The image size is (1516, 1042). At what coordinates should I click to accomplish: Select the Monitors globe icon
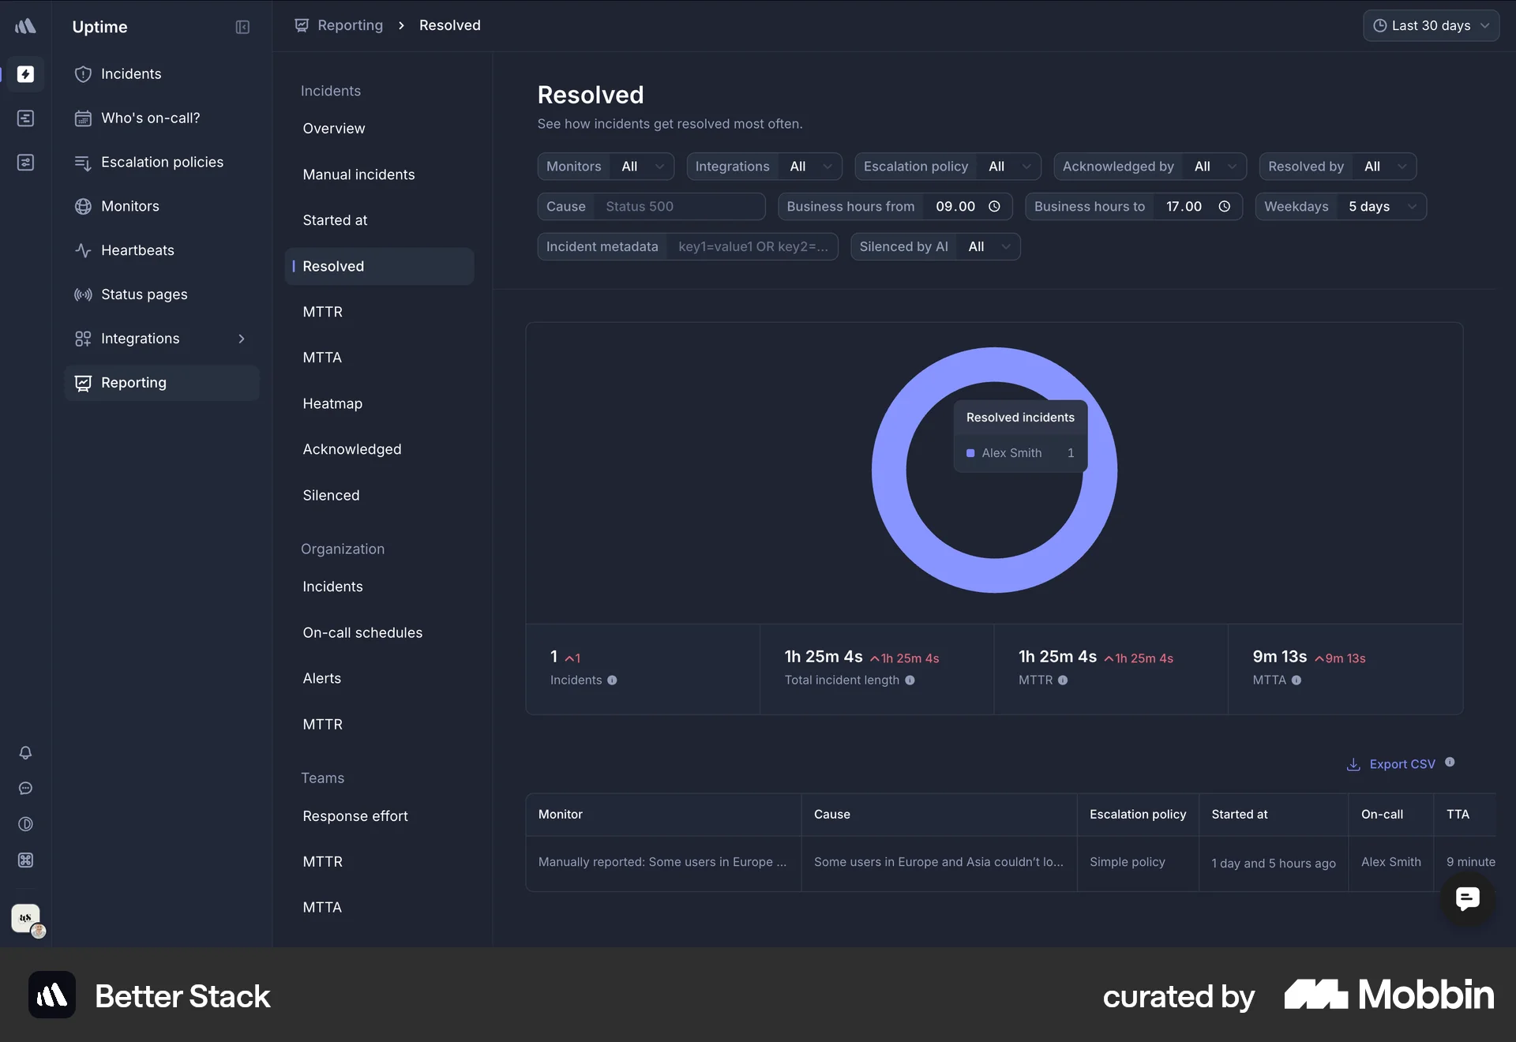[83, 206]
